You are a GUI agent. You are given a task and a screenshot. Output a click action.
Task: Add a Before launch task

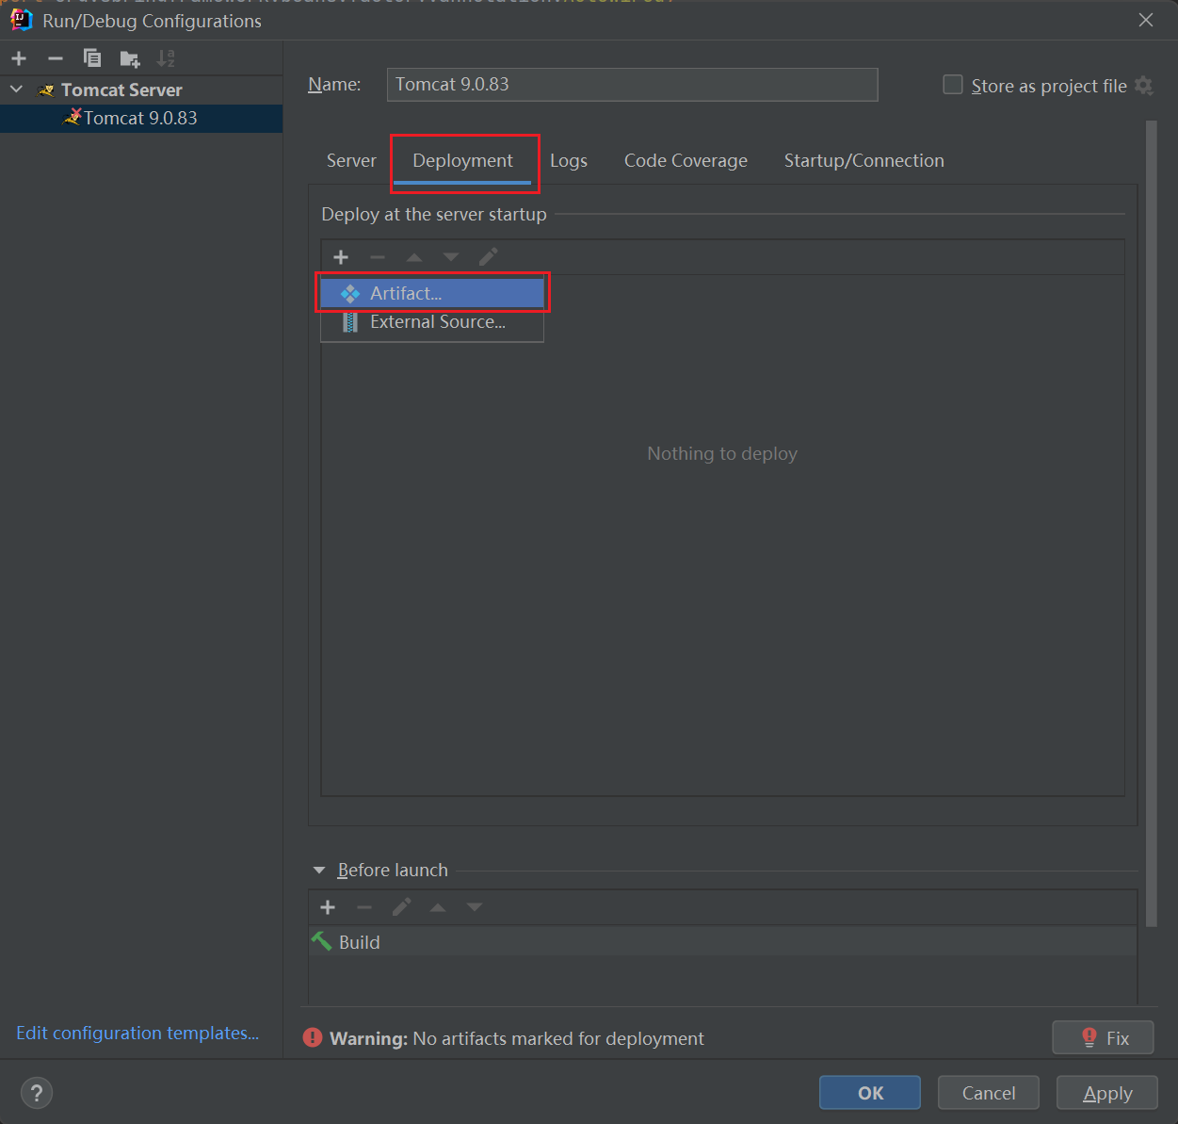tap(328, 907)
